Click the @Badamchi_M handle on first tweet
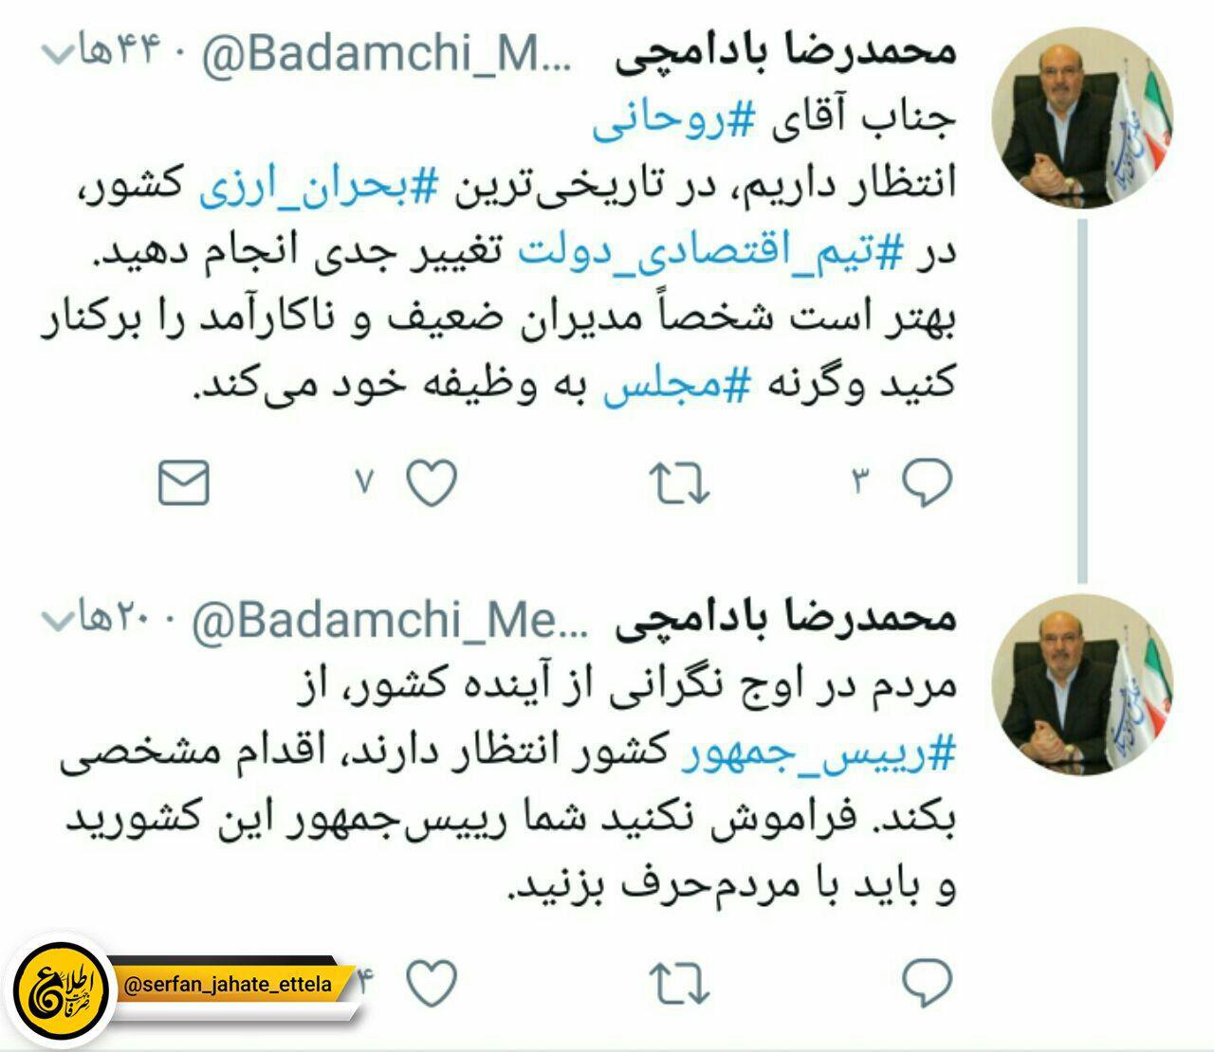1214x1052 pixels. (385, 57)
